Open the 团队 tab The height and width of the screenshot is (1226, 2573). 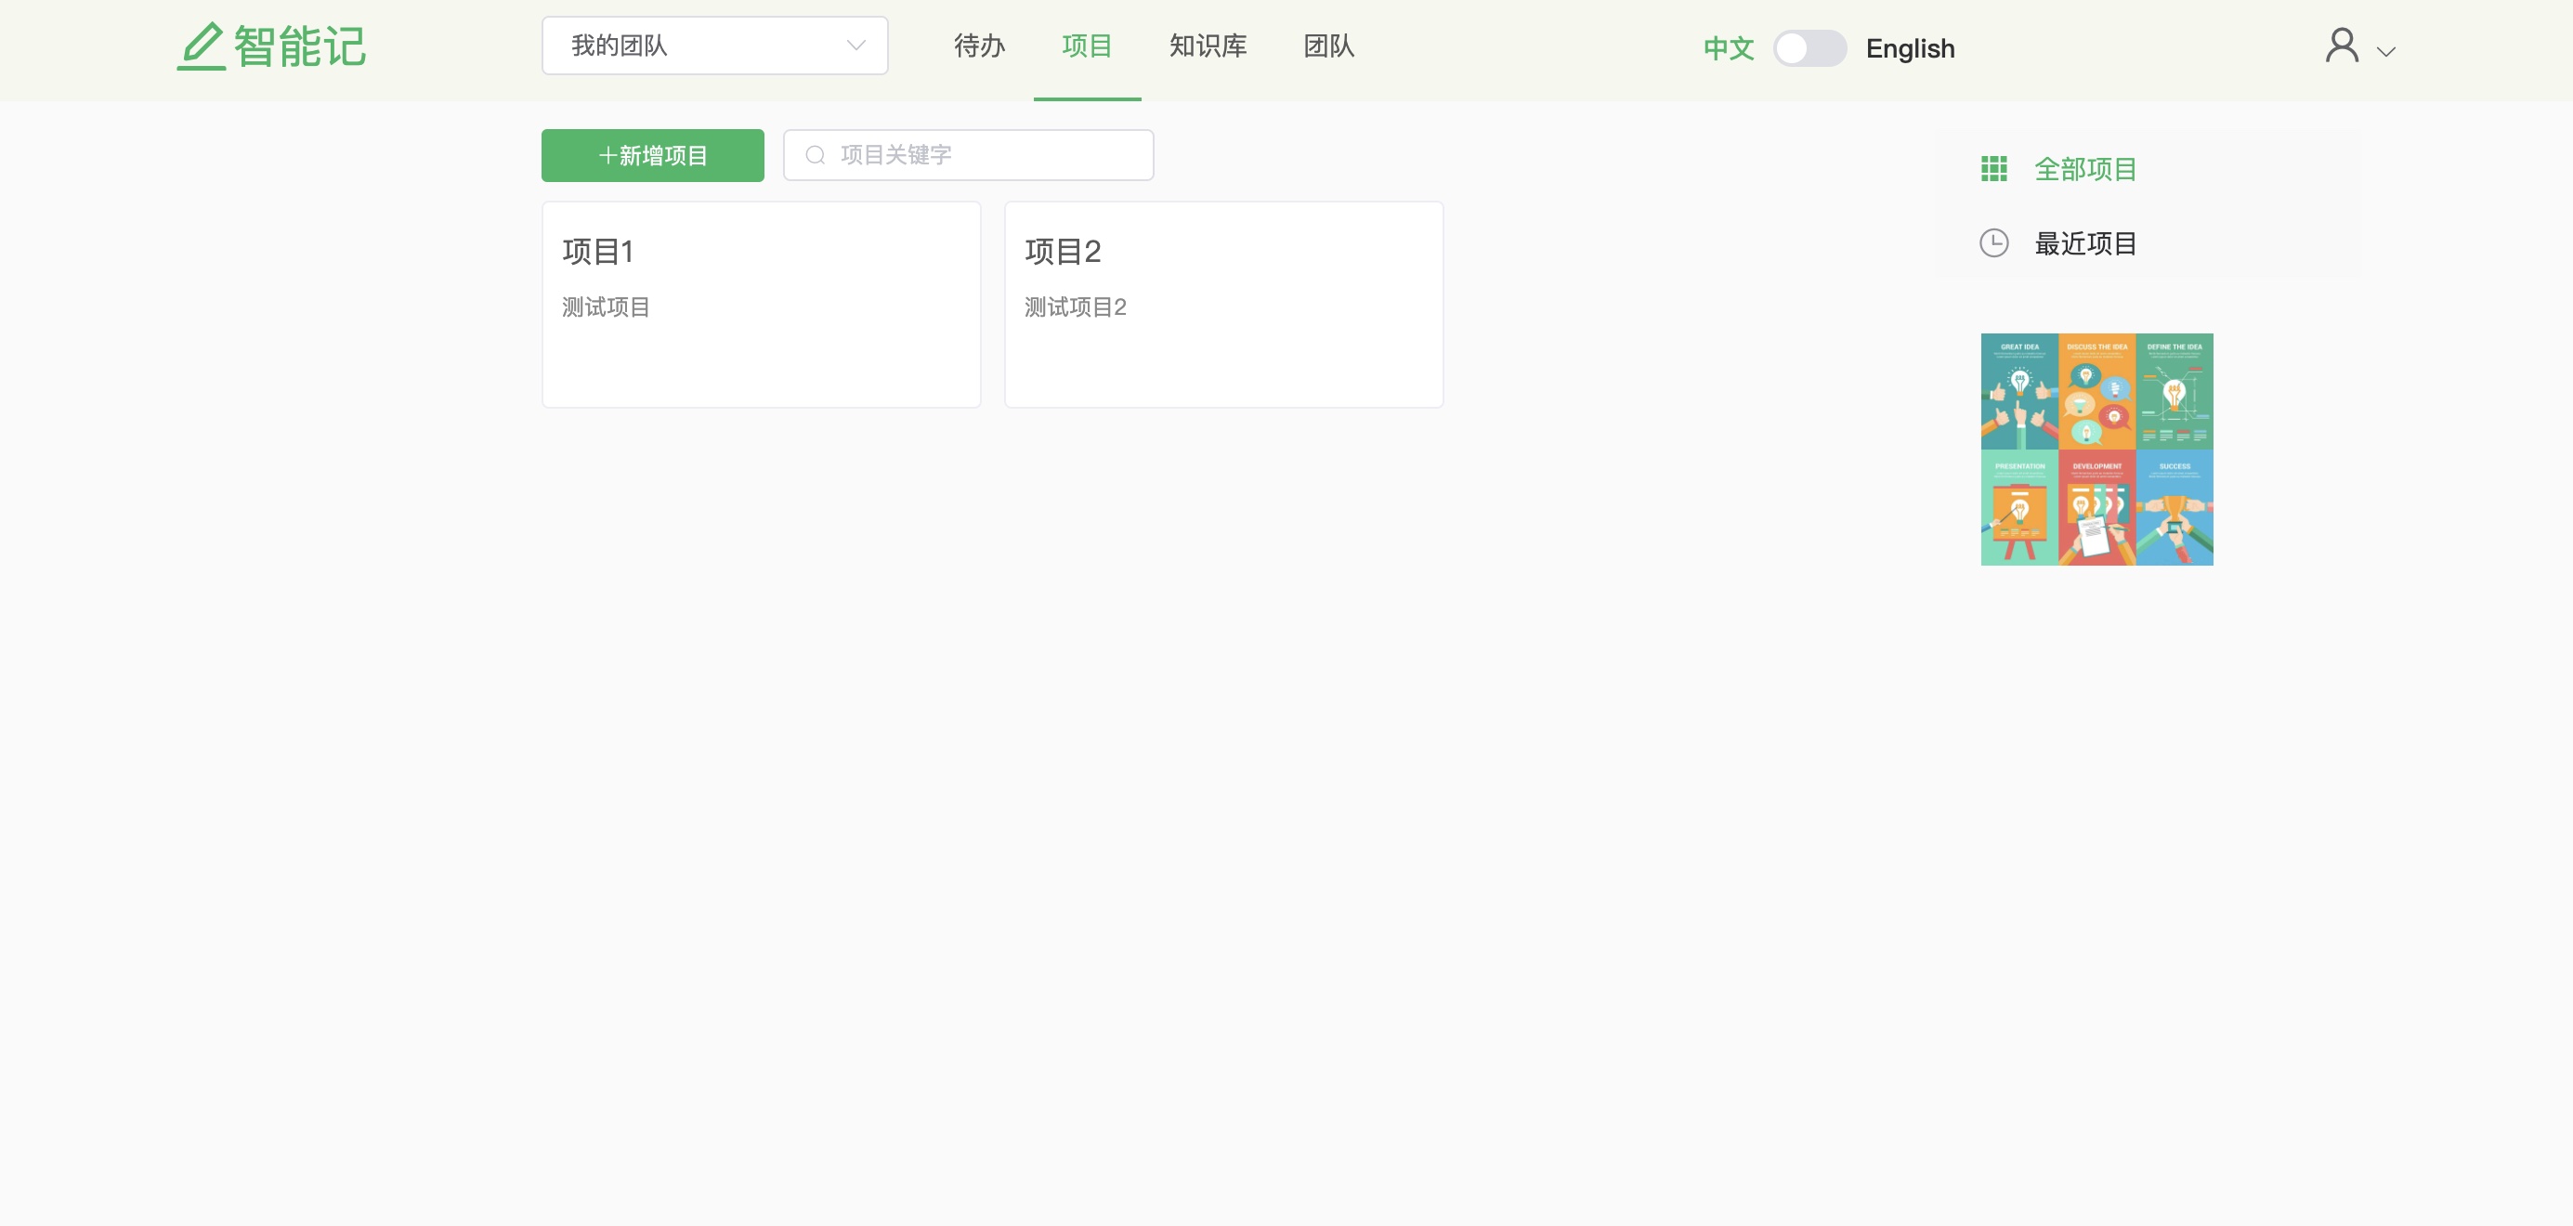click(x=1328, y=46)
